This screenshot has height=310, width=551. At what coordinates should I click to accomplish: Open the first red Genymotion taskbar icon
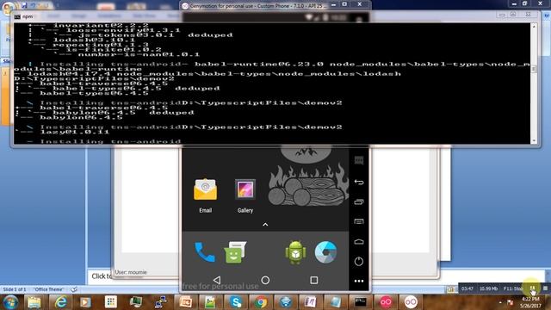(x=386, y=302)
